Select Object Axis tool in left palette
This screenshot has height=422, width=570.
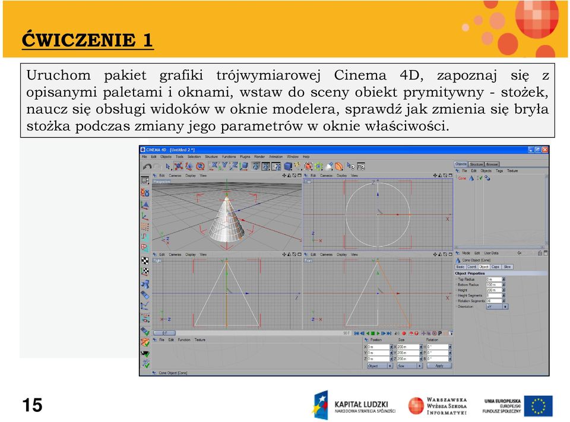tap(145, 216)
